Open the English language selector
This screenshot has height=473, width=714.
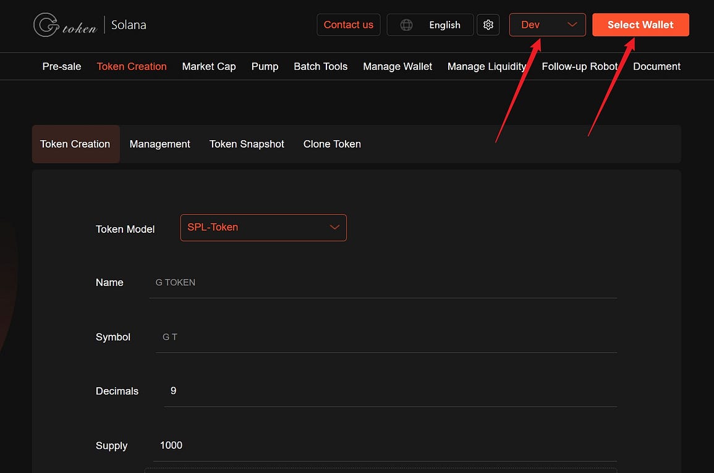(444, 25)
